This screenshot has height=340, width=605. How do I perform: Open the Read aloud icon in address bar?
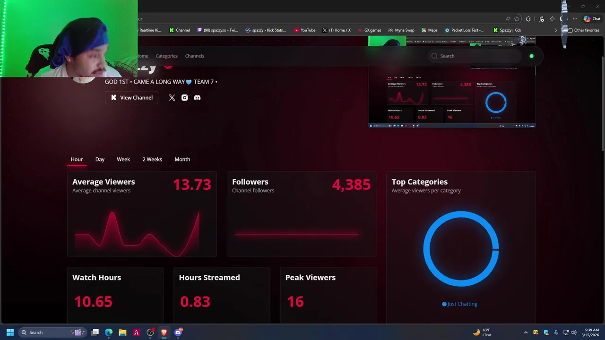508,19
